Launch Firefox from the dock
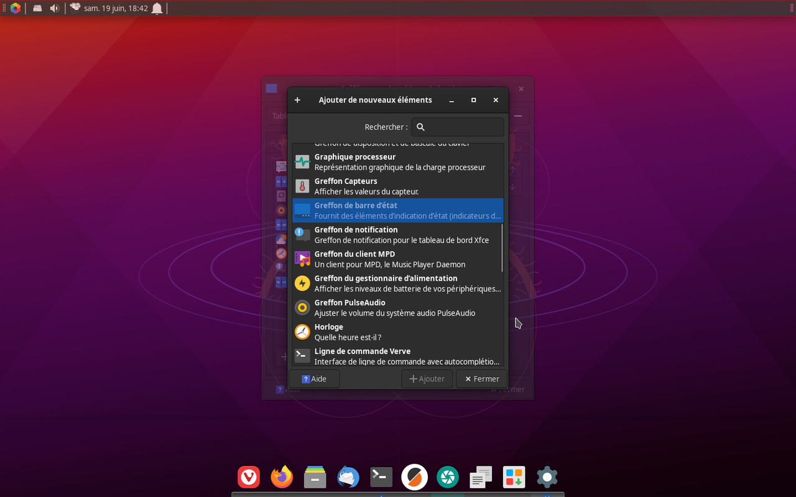The image size is (796, 497). (x=282, y=477)
